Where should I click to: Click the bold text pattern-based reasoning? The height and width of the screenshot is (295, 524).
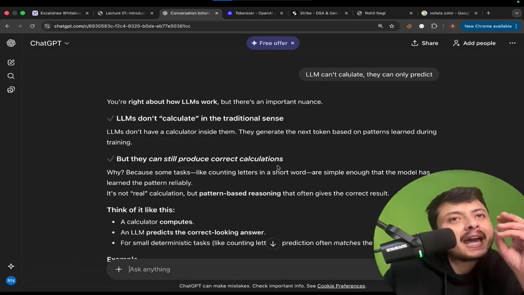240,193
